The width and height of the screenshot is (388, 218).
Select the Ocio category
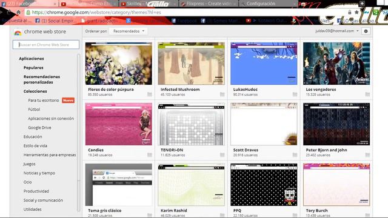(x=27, y=182)
